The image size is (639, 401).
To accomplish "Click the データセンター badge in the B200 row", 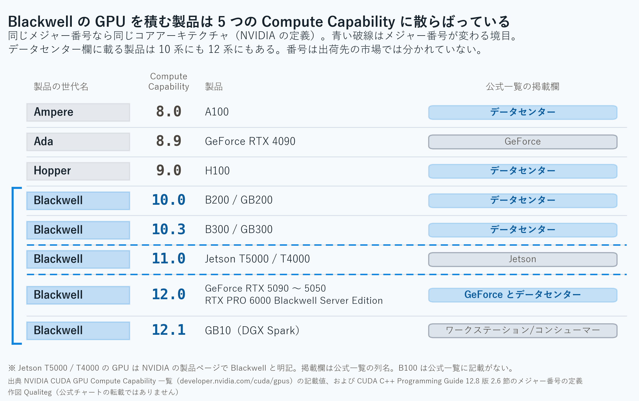I will [523, 201].
